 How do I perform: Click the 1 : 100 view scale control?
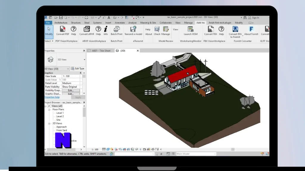tap(95, 149)
